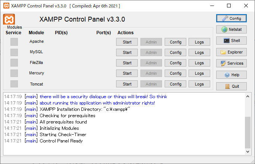Image resolution: width=255 pixels, height=164 pixels.
Task: View the Mercury Logs
Action: [x=199, y=73]
